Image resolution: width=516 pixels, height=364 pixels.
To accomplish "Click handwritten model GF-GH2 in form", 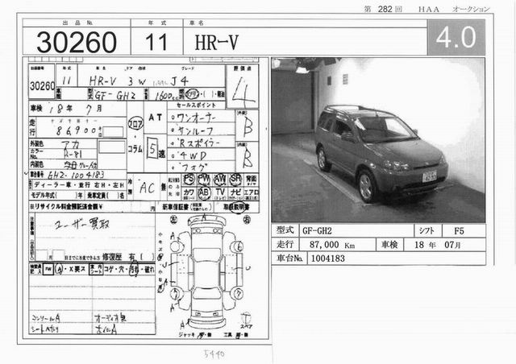I will pyautogui.click(x=115, y=95).
